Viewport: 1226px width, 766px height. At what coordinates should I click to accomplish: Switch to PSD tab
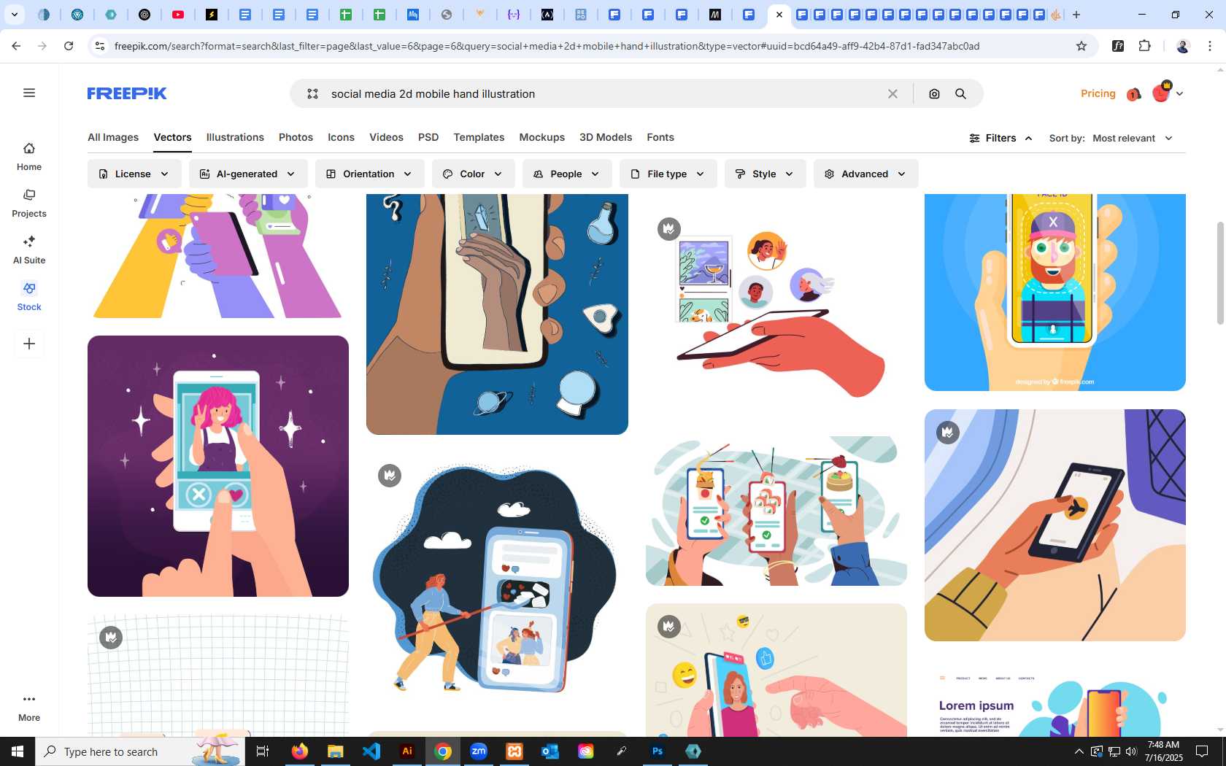pyautogui.click(x=428, y=137)
